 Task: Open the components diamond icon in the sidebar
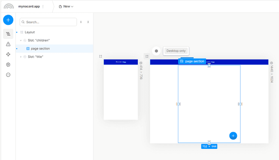coord(8,54)
